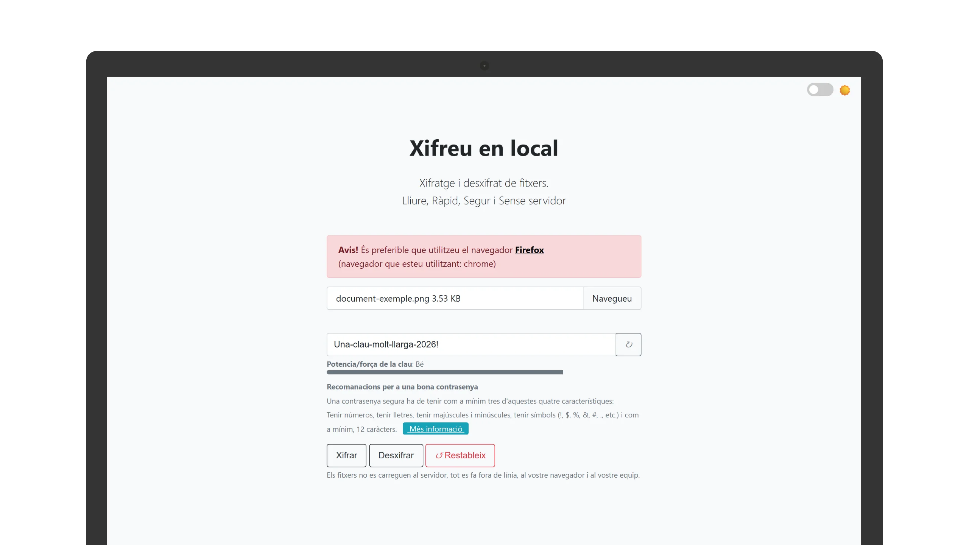This screenshot has width=969, height=545.
Task: Click the 'Potencia/força de la clau' label
Action: click(369, 364)
